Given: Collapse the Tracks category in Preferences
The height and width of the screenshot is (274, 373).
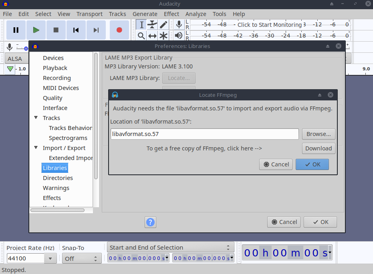Looking at the screenshot, I should (x=36, y=118).
